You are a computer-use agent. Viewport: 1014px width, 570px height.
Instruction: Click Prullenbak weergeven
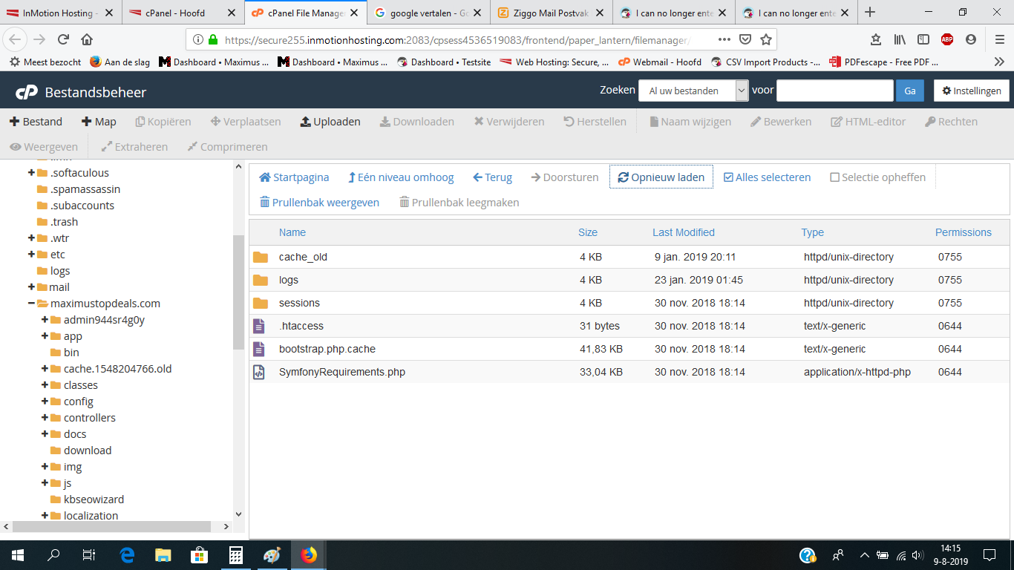319,203
